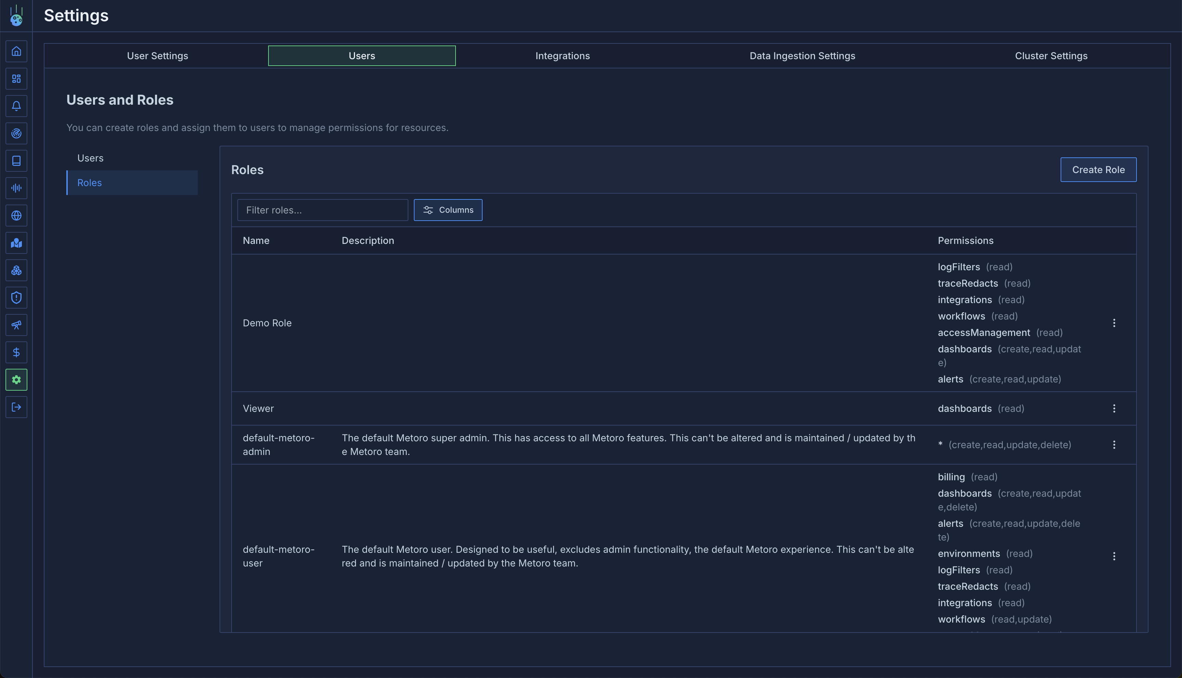Viewport: 1182px width, 678px height.
Task: Open three-dot menu for Viewer role
Action: [1114, 408]
